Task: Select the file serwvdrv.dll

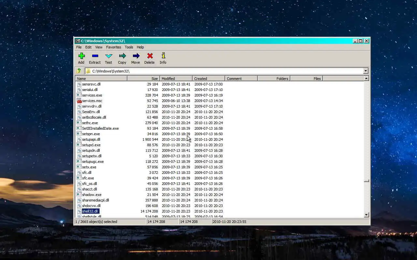Action: (92, 106)
